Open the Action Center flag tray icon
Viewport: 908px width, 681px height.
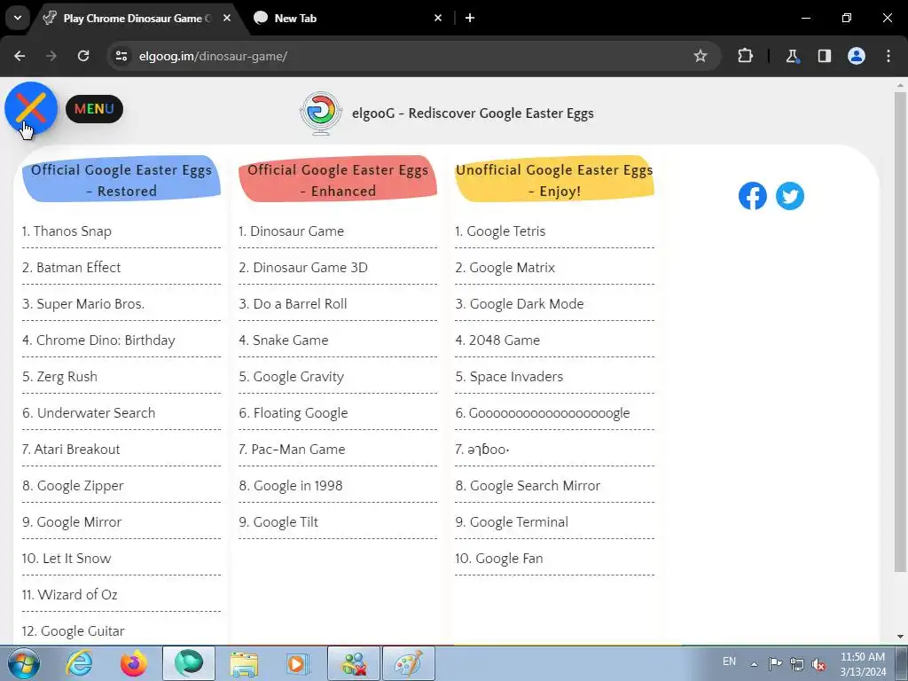pyautogui.click(x=775, y=663)
